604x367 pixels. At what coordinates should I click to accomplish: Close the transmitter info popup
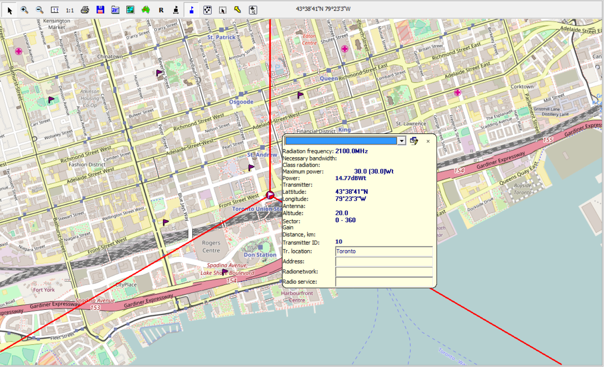428,141
